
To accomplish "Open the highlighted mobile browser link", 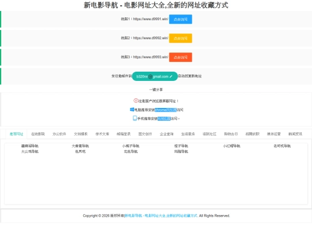I will [164, 118].
